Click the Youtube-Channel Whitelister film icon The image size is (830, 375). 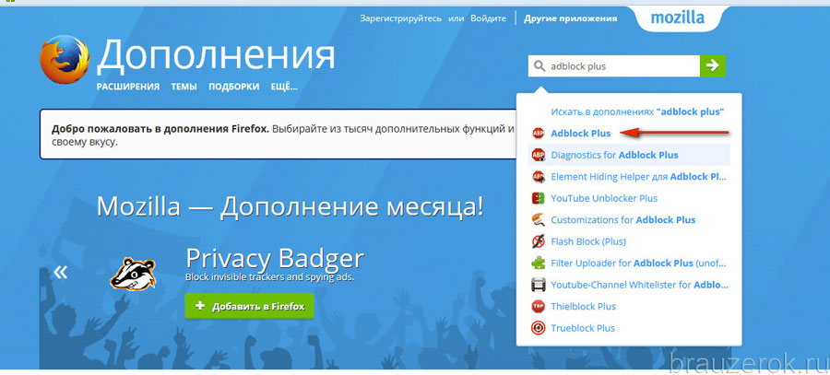(x=538, y=285)
